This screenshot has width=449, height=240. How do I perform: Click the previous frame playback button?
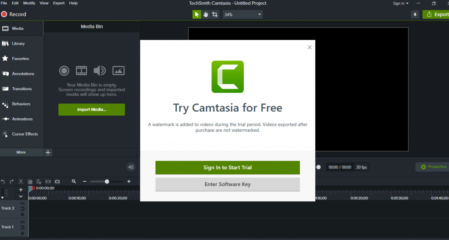(x=131, y=167)
